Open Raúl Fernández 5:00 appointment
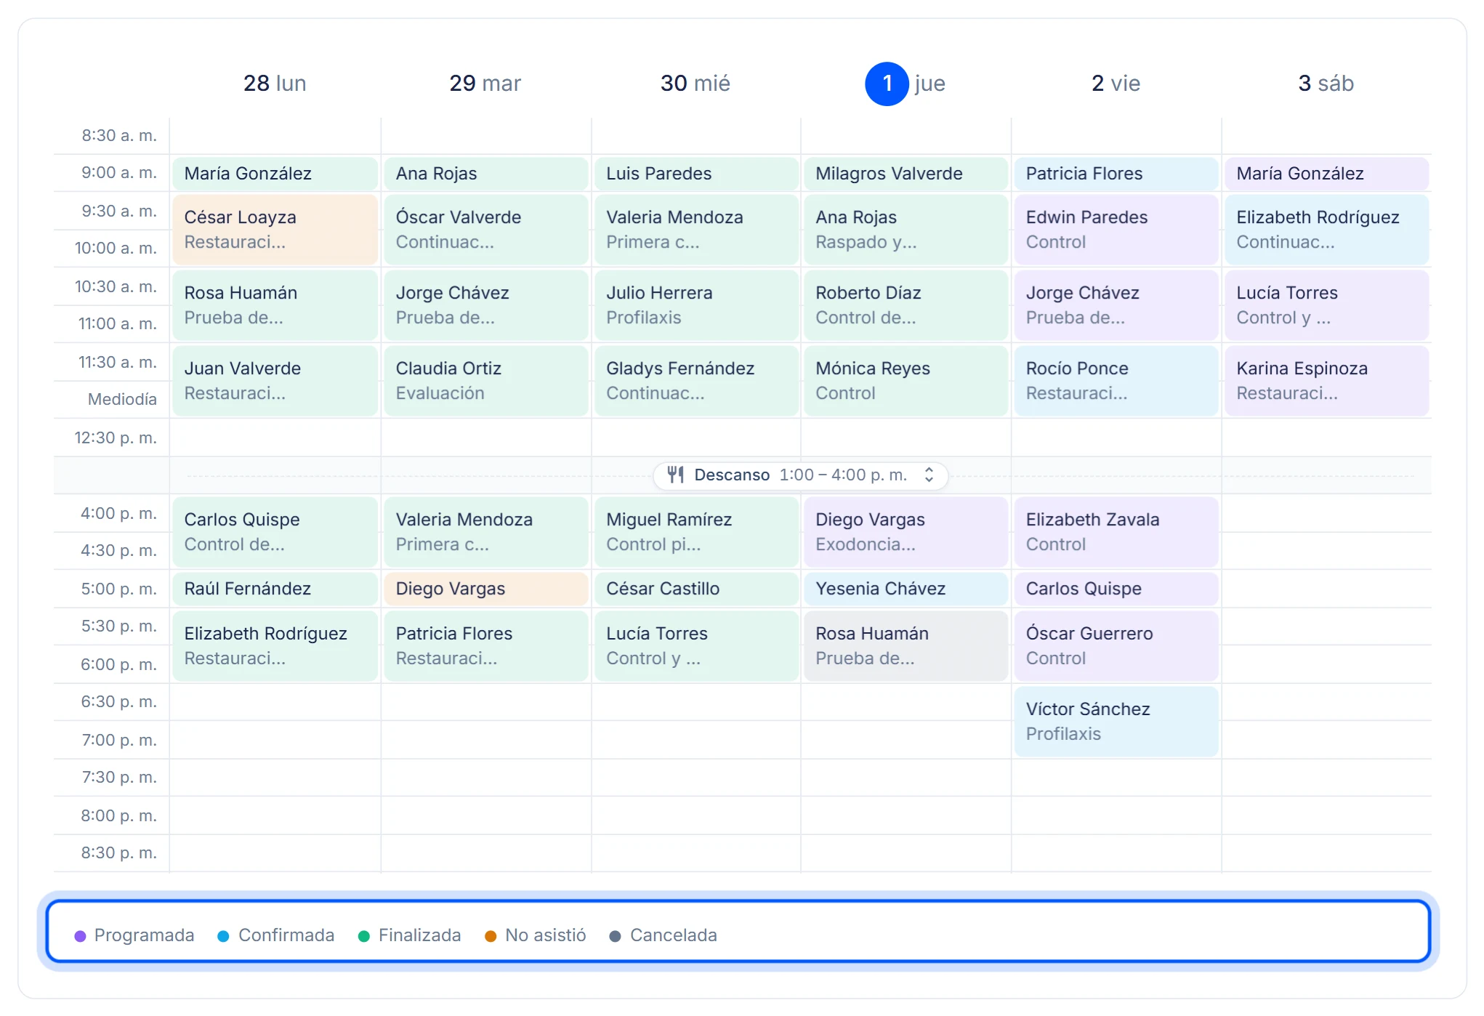1484x1016 pixels. point(275,589)
